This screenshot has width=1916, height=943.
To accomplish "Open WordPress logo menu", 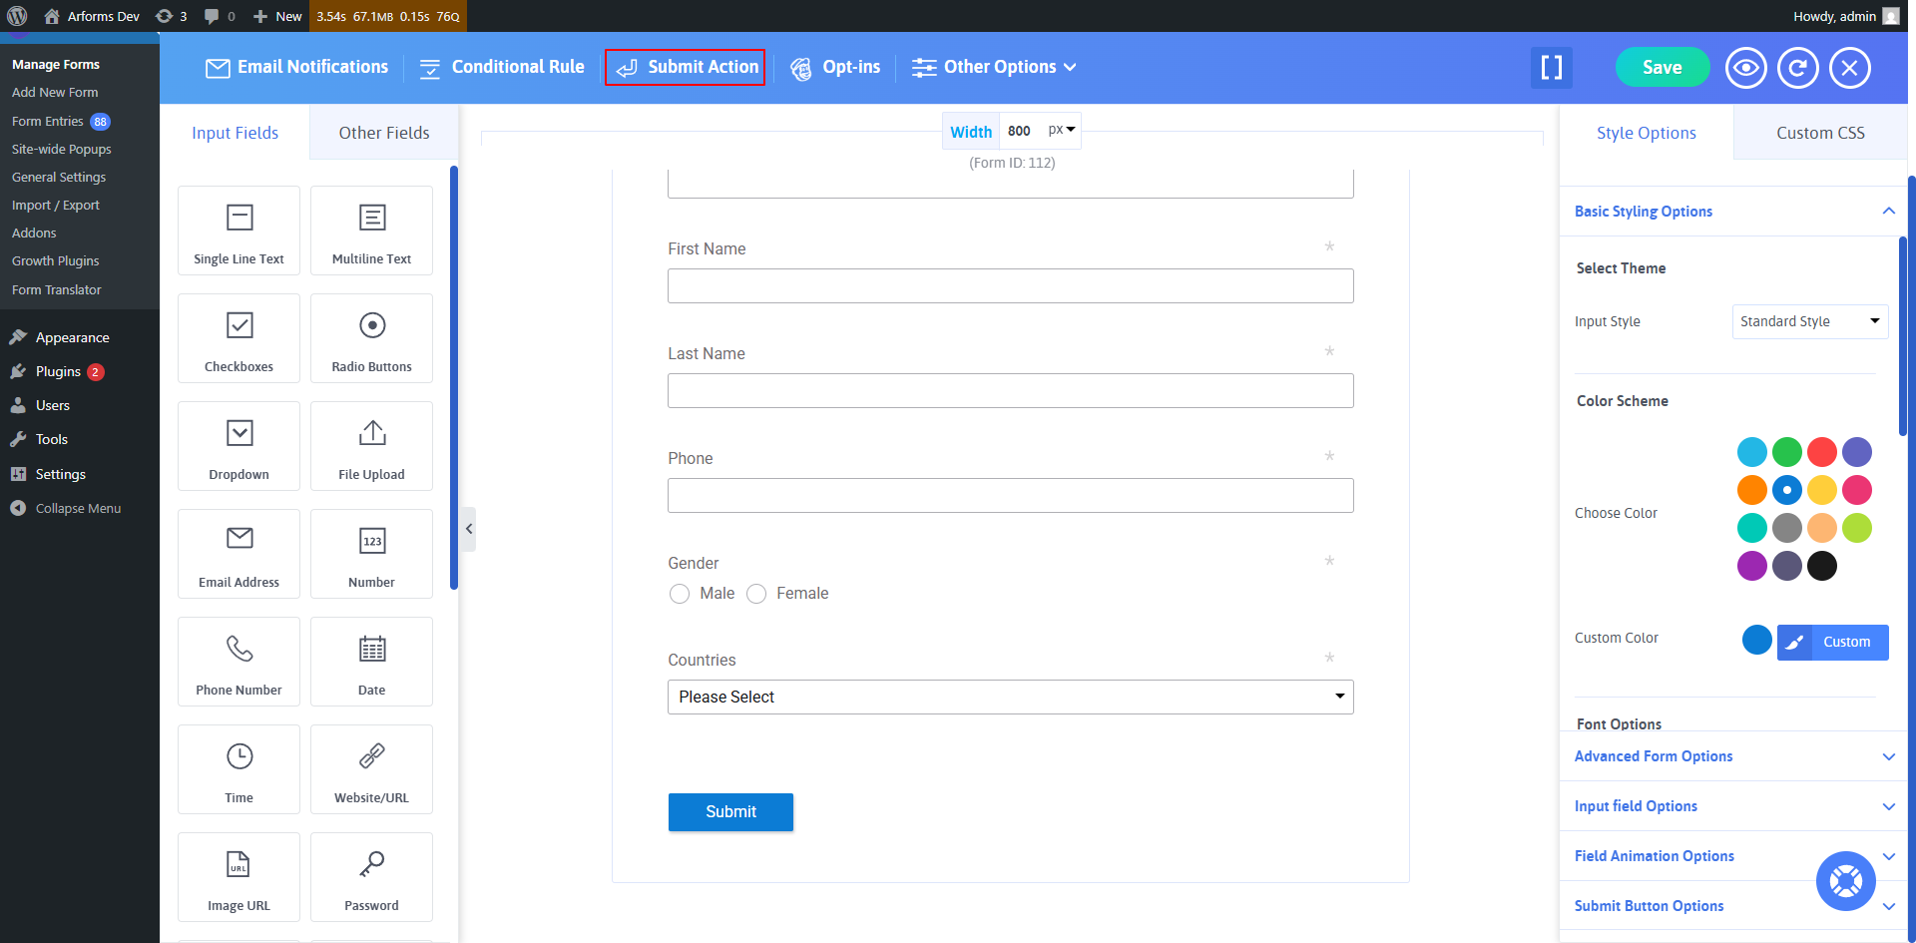I will tap(17, 16).
